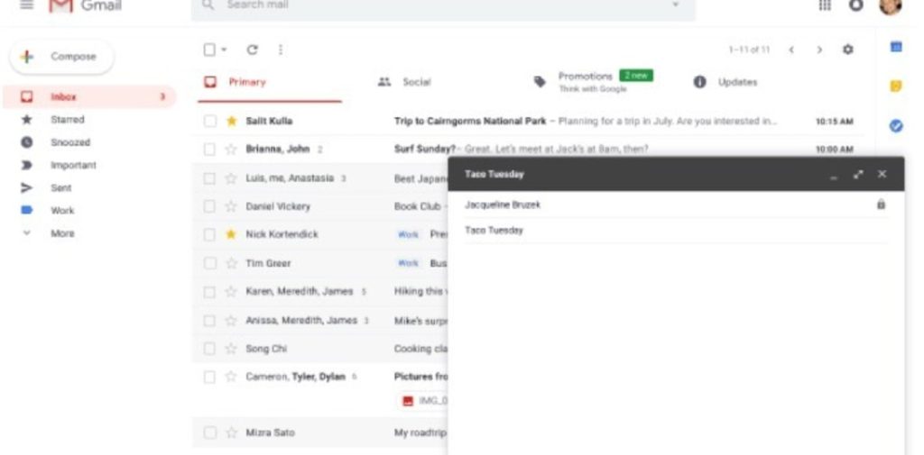Open search options dropdown arrow
Screen dimensions: 924x455
(676, 5)
